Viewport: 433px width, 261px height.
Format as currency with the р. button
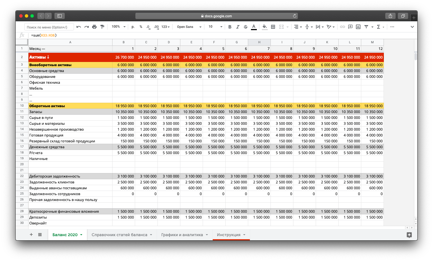(133, 27)
